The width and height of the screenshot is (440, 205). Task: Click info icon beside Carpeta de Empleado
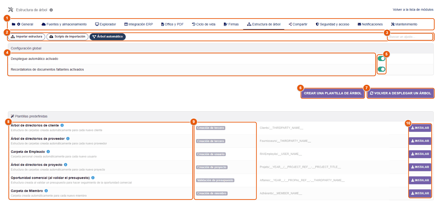[x=48, y=152]
